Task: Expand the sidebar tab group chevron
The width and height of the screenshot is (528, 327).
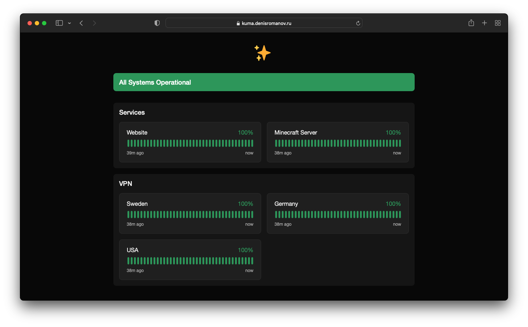Action: tap(69, 23)
